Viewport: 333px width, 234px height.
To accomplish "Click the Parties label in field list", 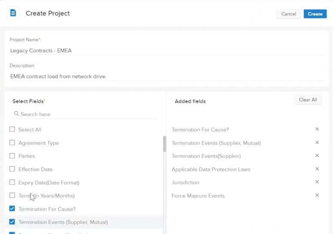I will pyautogui.click(x=27, y=156).
